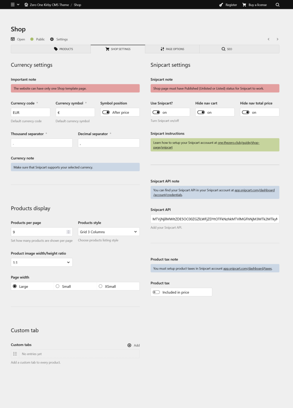Go to the next page arrow
The height and width of the screenshot is (408, 293).
click(277, 39)
